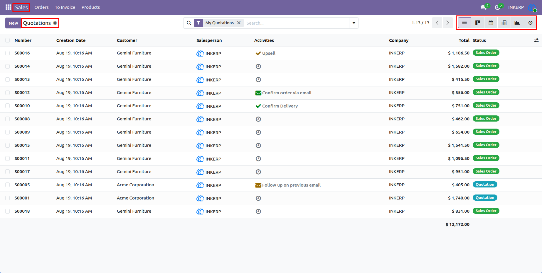
Task: Focus the Search input field
Action: (297, 23)
